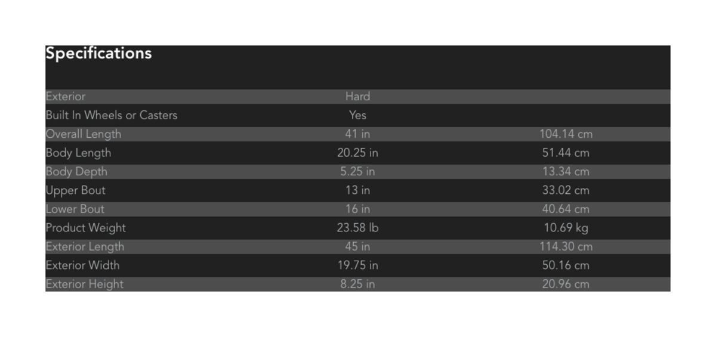Select the Exterior Length label
This screenshot has width=716, height=337.
click(x=85, y=247)
